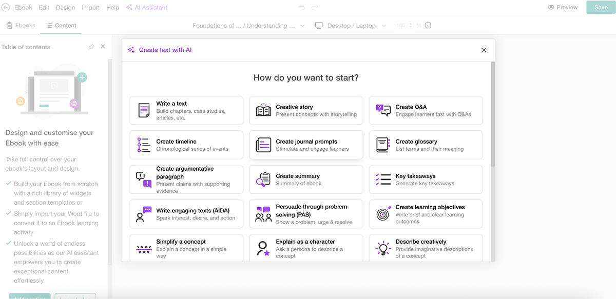This screenshot has width=616, height=299.
Task: Choose Creative story to present concepts
Action: [306, 110]
